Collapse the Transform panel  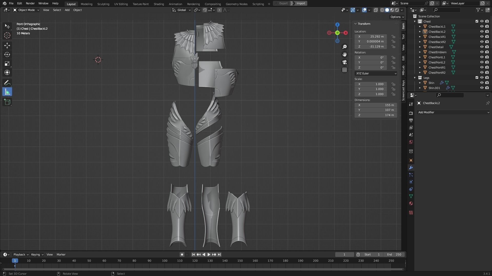(356, 24)
